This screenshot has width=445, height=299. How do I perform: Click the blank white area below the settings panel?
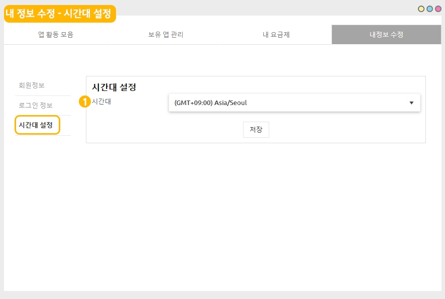point(251,216)
